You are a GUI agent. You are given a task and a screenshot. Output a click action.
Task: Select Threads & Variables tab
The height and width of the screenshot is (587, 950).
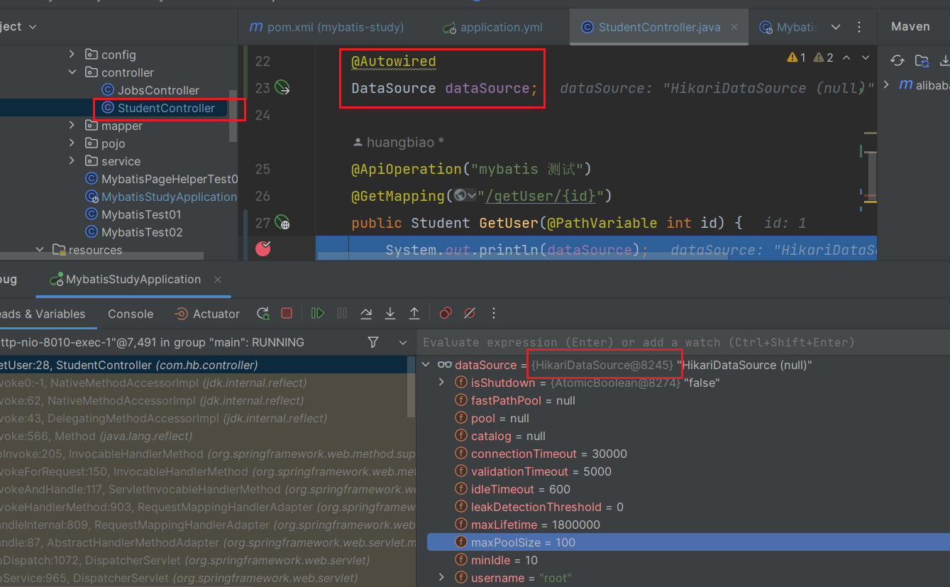(43, 314)
